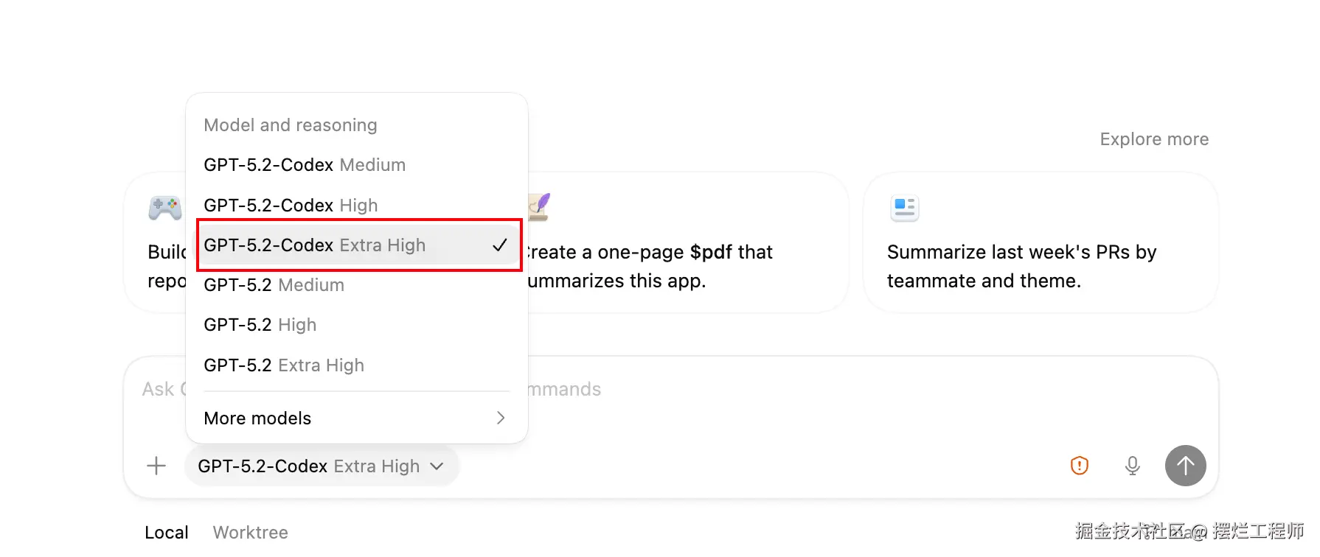Click the quill and scroll icon
Image resolution: width=1320 pixels, height=557 pixels.
click(540, 207)
